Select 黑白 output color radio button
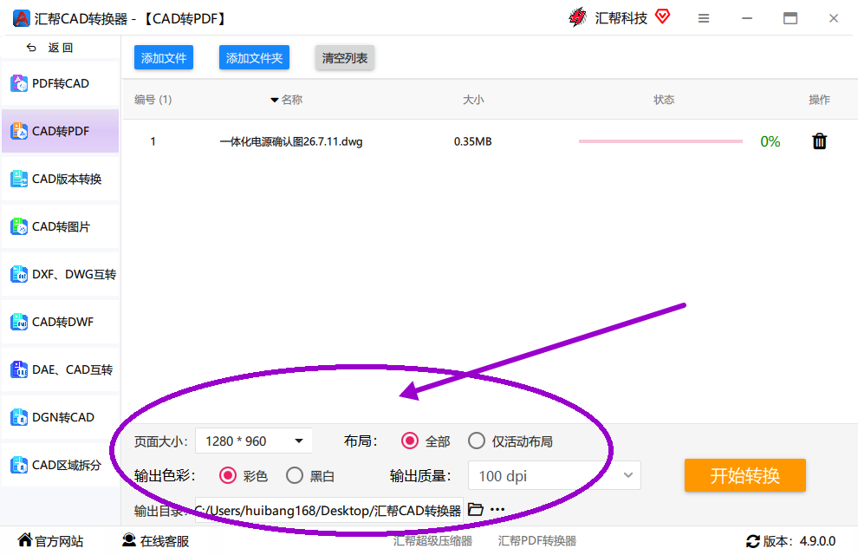 tap(295, 475)
